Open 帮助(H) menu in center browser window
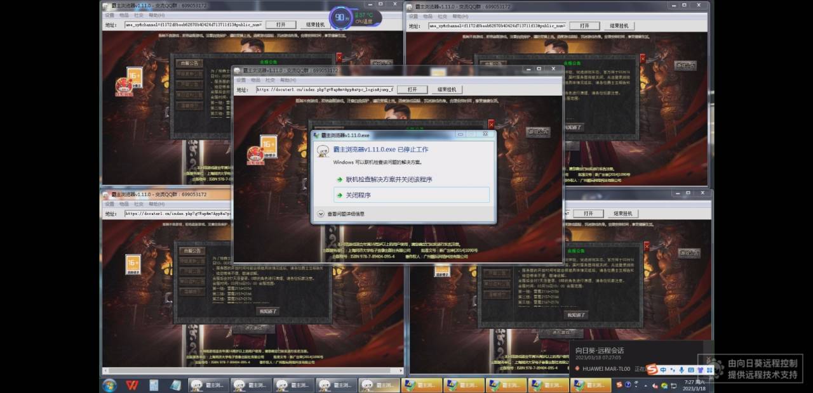The width and height of the screenshot is (813, 393). click(x=288, y=81)
